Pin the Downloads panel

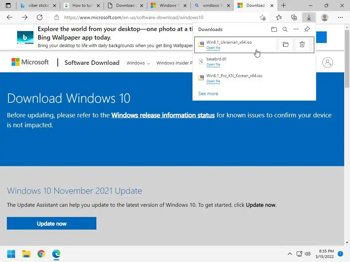pyautogui.click(x=307, y=29)
